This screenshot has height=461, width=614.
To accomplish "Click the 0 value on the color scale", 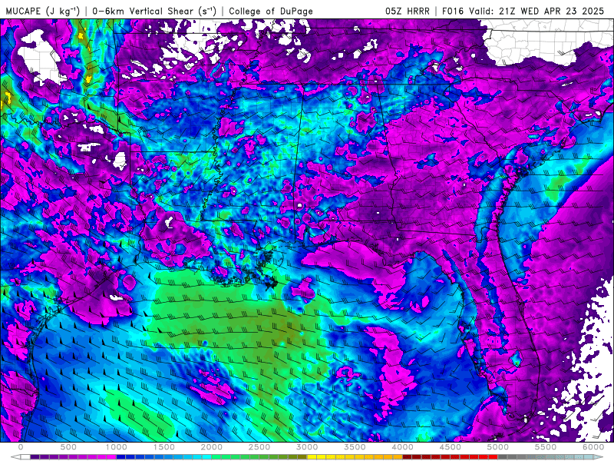I will click(x=21, y=447).
